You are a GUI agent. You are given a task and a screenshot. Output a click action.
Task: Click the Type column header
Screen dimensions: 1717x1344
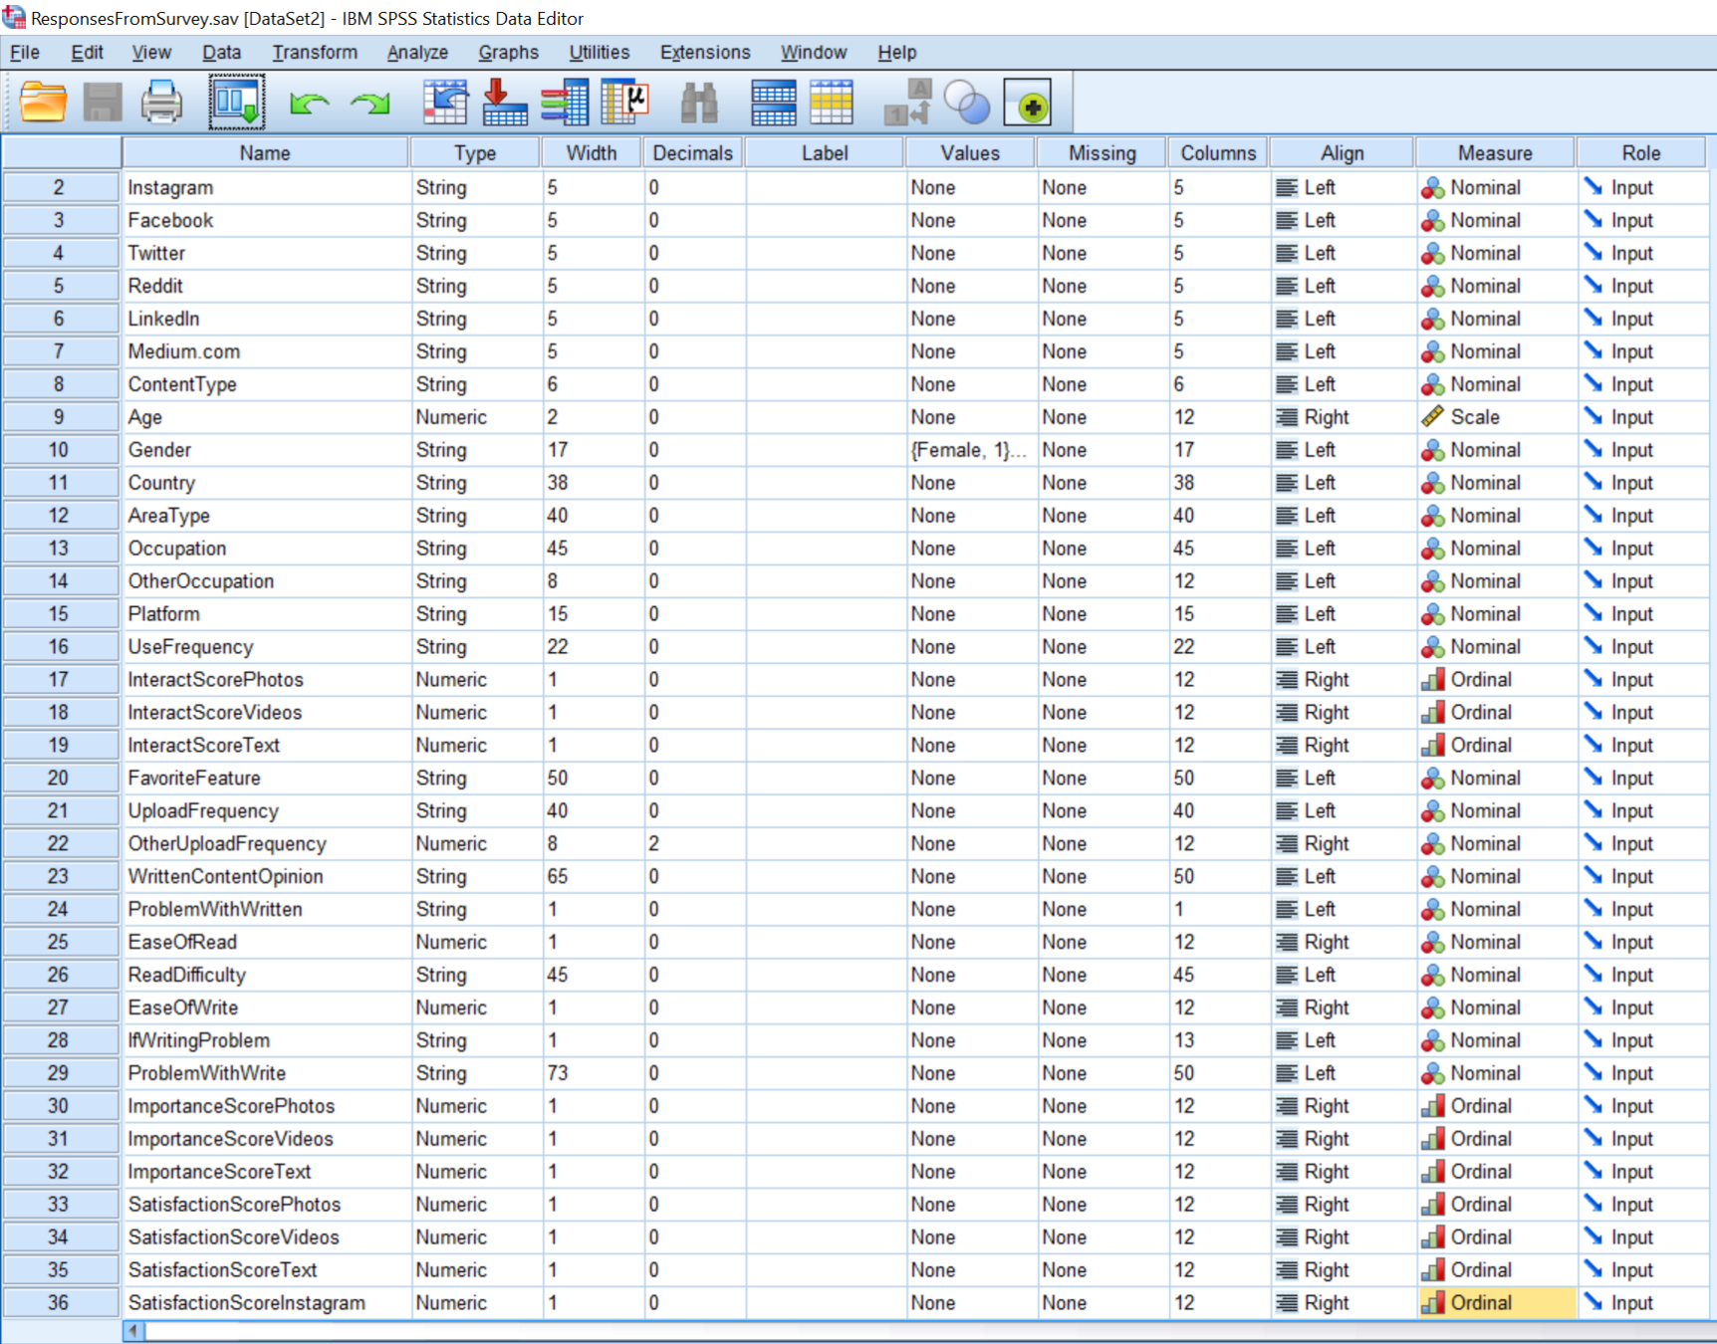pos(475,153)
